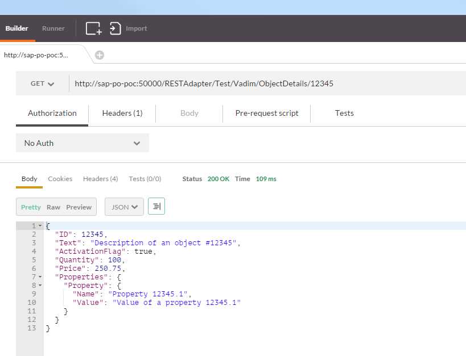Select the response Tests (0/0) tab
This screenshot has height=356, width=466.
click(x=145, y=179)
